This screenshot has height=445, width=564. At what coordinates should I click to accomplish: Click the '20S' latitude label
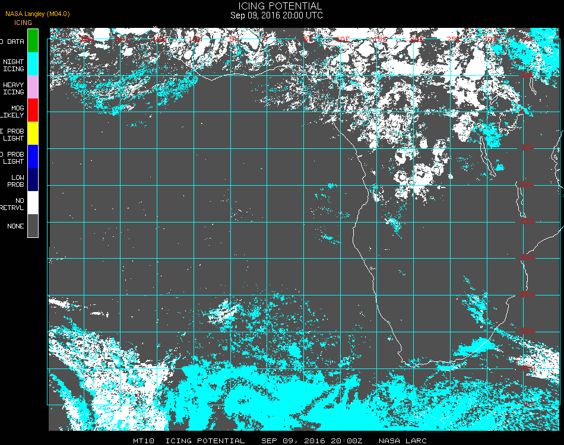pyautogui.click(x=527, y=258)
